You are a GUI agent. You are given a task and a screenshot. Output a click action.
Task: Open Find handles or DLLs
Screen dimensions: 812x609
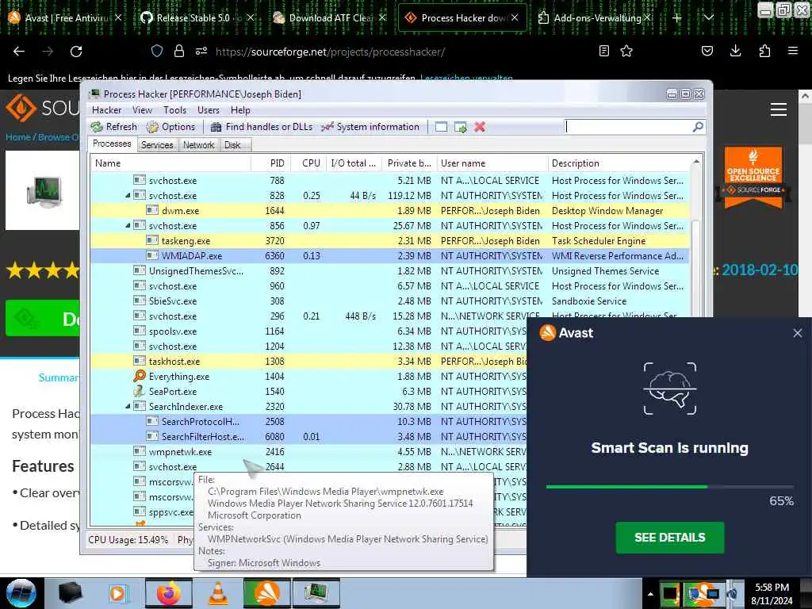pos(262,127)
